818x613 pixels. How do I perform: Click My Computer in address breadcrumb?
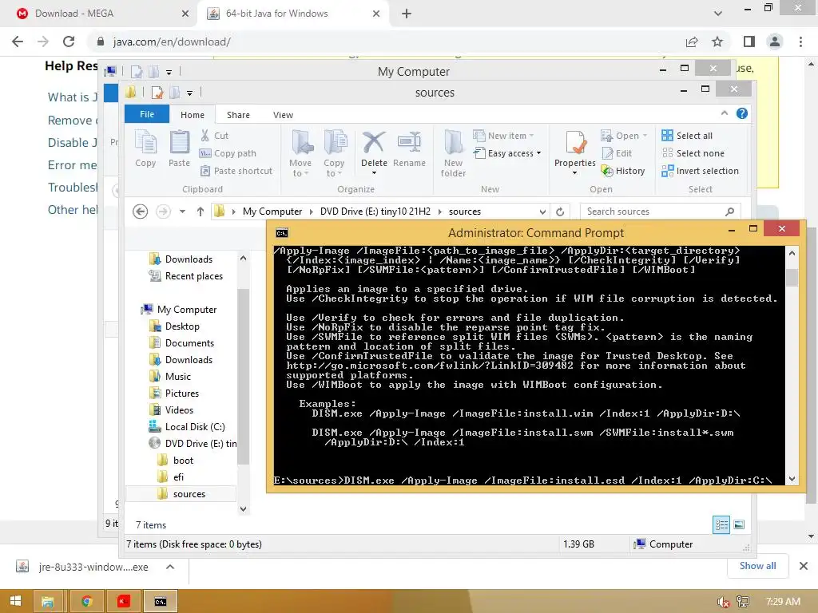click(272, 211)
